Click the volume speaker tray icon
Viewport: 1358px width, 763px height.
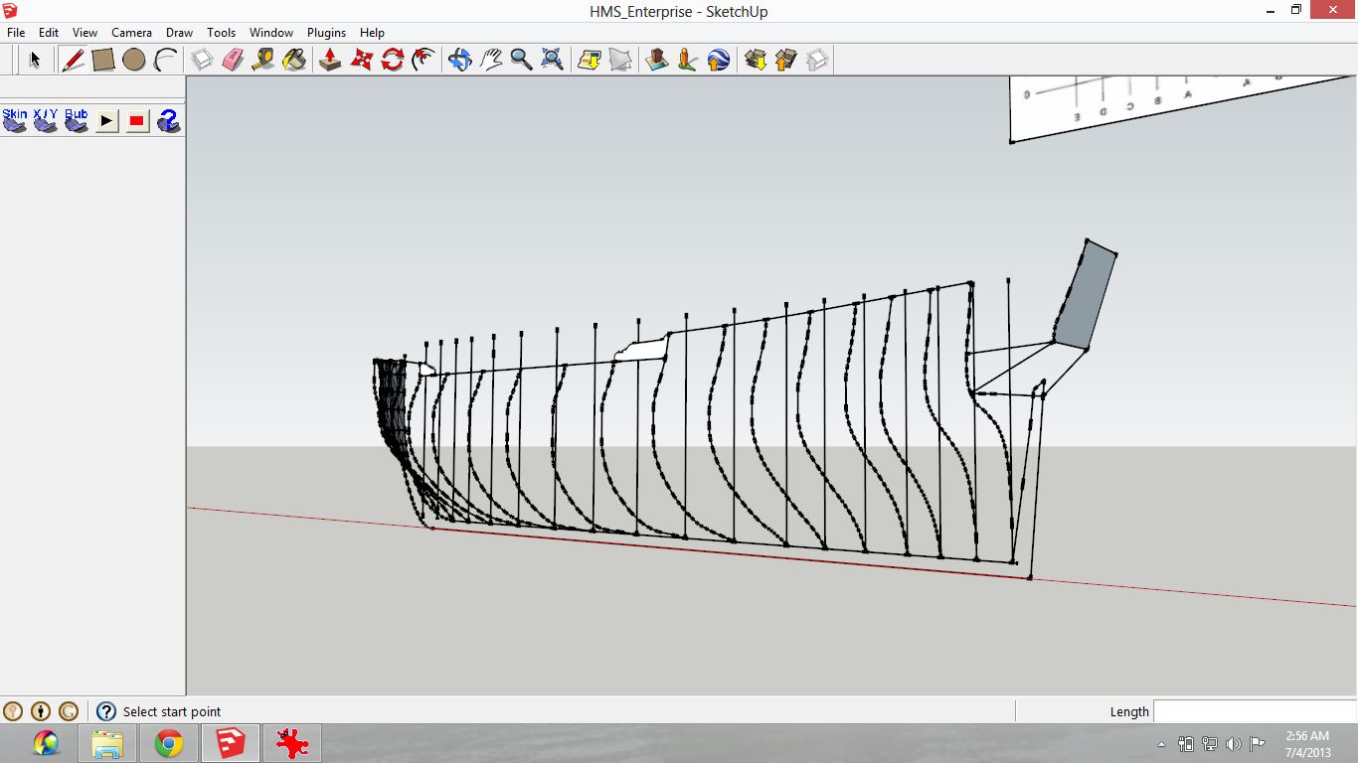click(x=1234, y=743)
